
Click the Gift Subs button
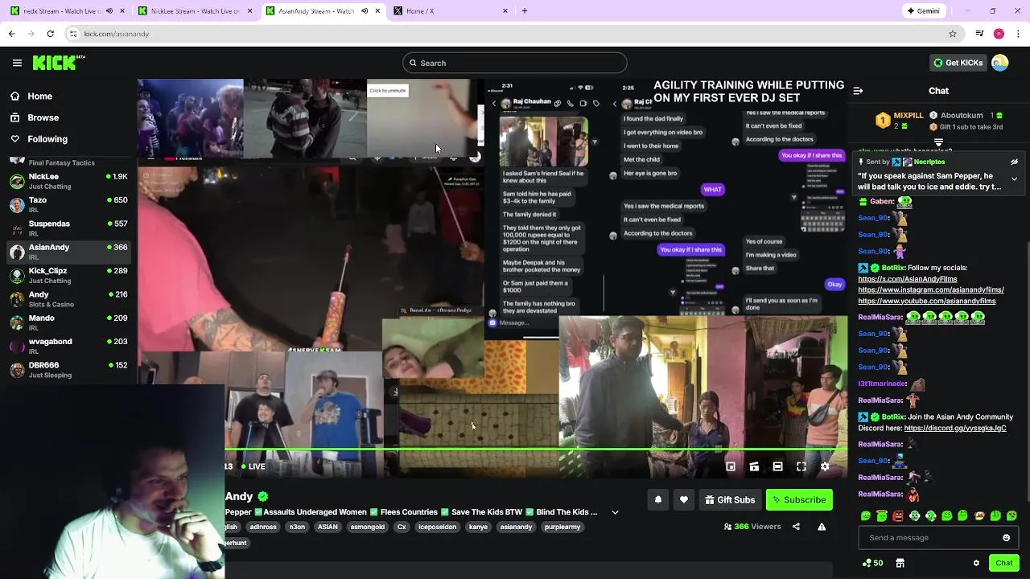[x=730, y=499]
